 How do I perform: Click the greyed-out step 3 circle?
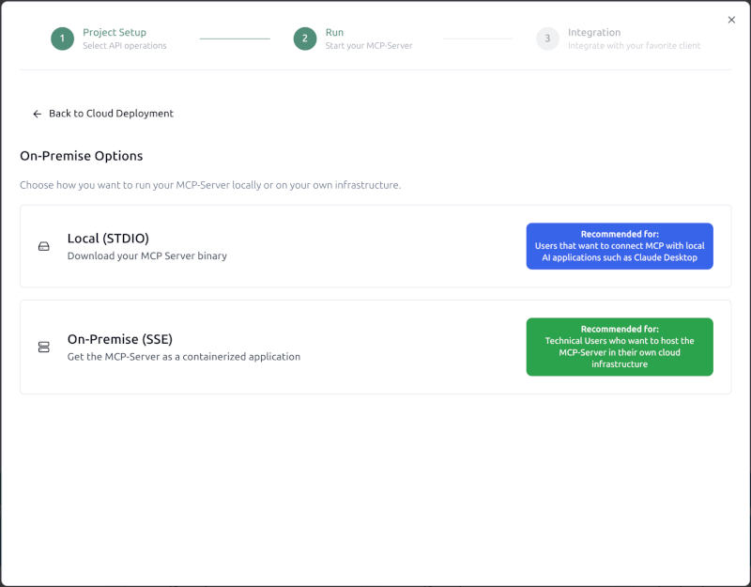(547, 39)
